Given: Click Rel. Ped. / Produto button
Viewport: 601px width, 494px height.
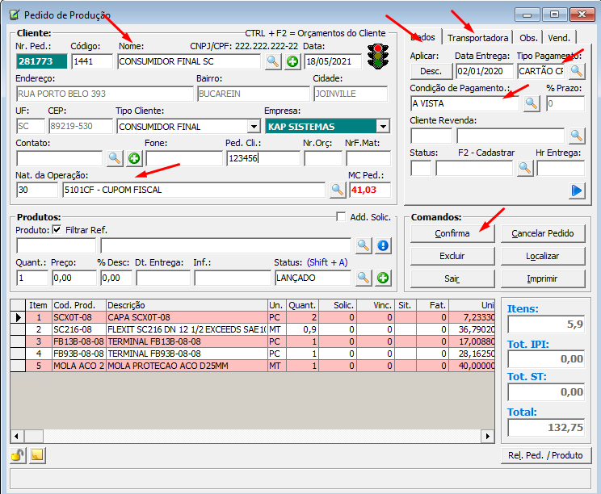Looking at the screenshot, I should [546, 455].
